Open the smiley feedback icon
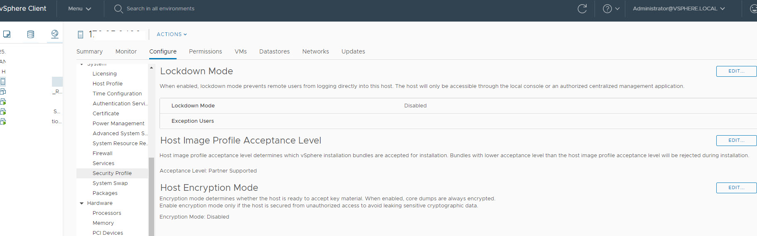The height and width of the screenshot is (236, 757). point(753,9)
